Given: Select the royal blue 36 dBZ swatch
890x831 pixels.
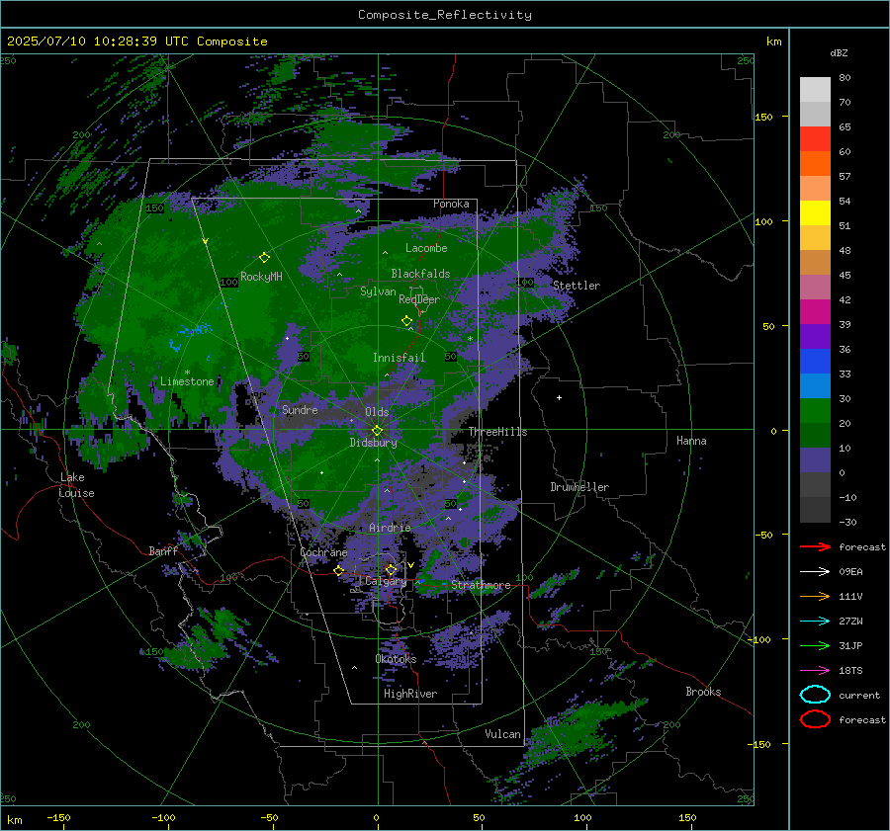Looking at the screenshot, I should point(815,362).
